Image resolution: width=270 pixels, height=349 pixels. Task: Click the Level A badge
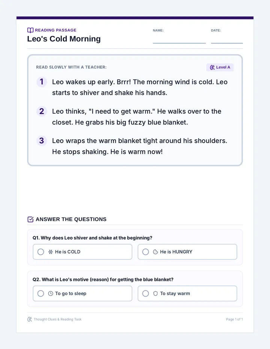click(x=220, y=67)
